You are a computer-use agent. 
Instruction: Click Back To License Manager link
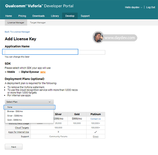click(x=17, y=32)
